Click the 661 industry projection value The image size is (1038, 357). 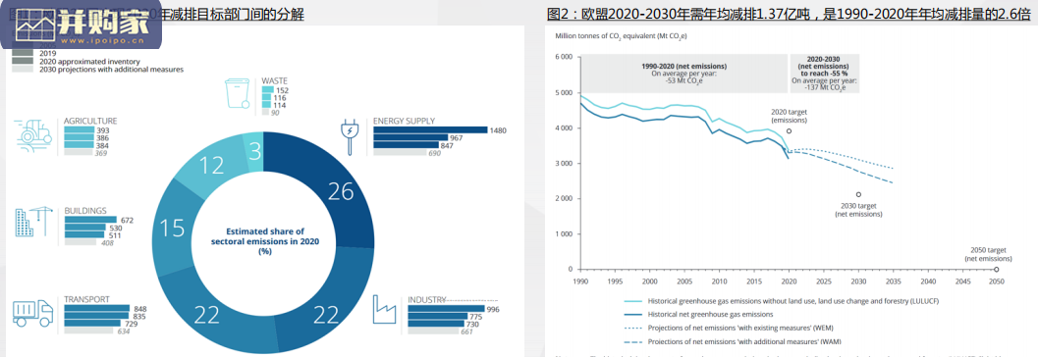[x=466, y=331]
